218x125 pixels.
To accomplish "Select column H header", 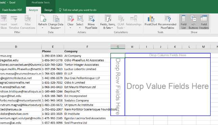I will (x=132, y=47).
